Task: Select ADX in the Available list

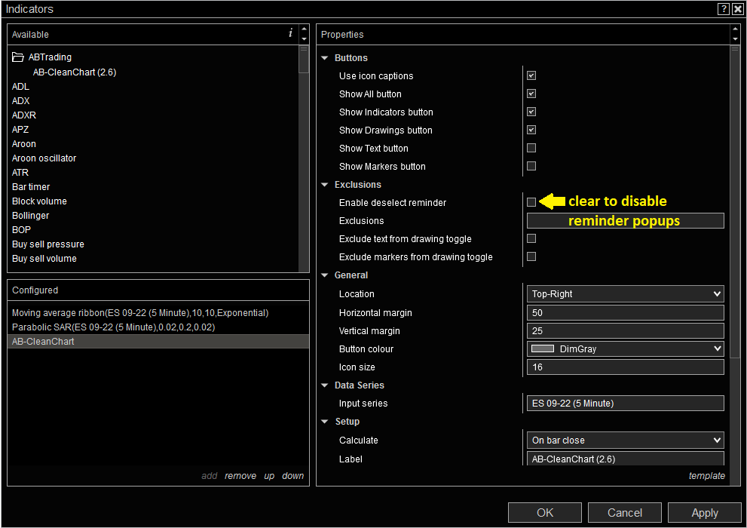Action: tap(20, 100)
